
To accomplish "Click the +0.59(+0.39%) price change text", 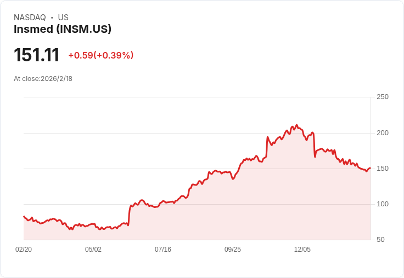I will (x=100, y=55).
